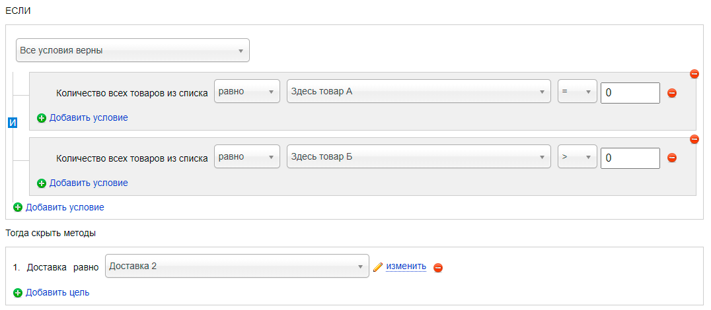
Task: Open the '=' comparison operator dropdown
Action: pos(577,92)
